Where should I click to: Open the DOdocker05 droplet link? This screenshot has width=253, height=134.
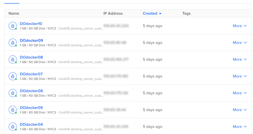(31, 108)
